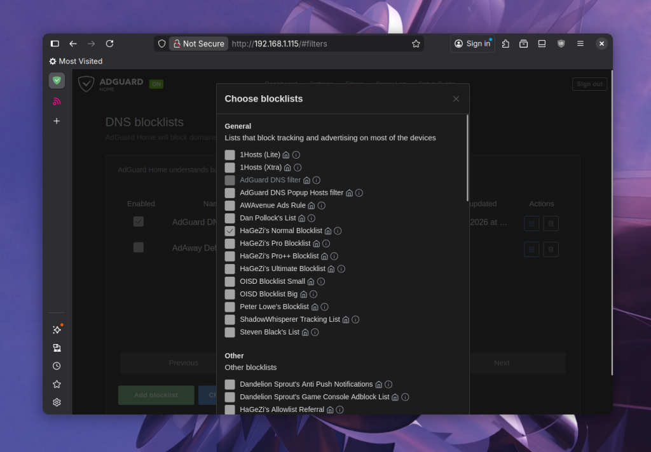Uncheck HaGeZi's Normal Blocklist

pyautogui.click(x=230, y=231)
